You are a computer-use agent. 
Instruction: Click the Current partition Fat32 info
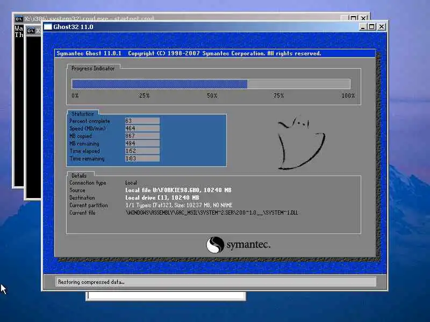coord(179,205)
